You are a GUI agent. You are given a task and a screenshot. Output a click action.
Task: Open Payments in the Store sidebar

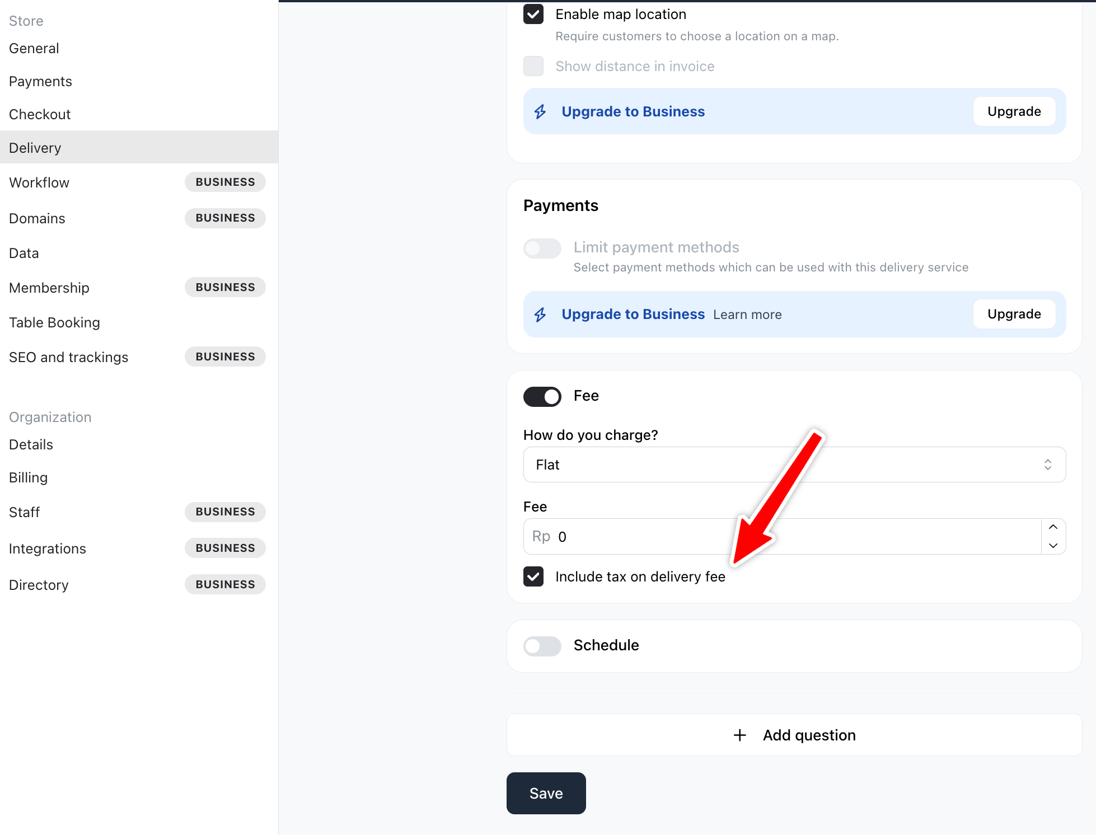(40, 82)
